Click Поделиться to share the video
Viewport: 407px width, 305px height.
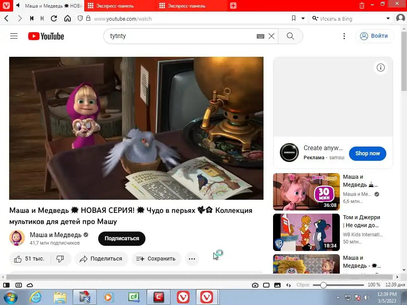tap(101, 259)
